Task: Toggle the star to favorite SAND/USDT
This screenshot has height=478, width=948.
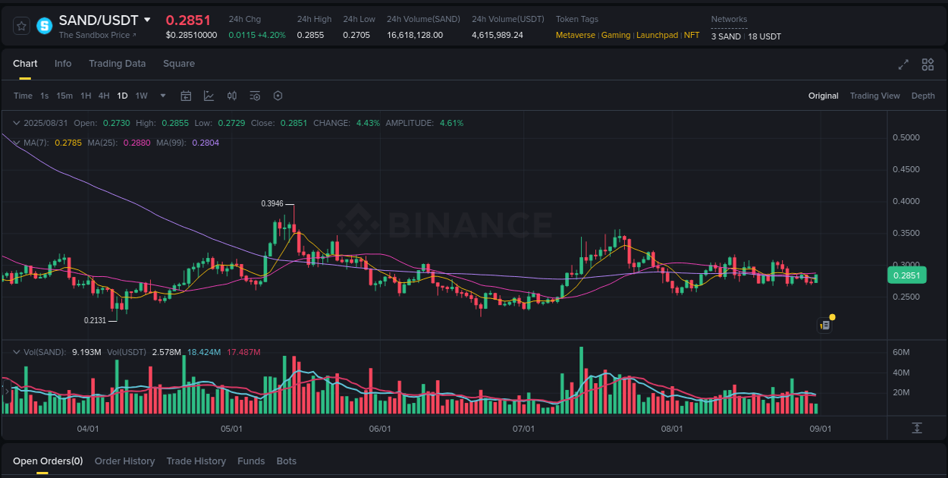Action: pos(20,25)
